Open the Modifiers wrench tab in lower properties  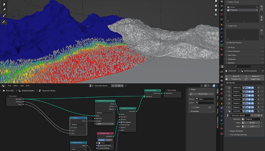pos(222,108)
